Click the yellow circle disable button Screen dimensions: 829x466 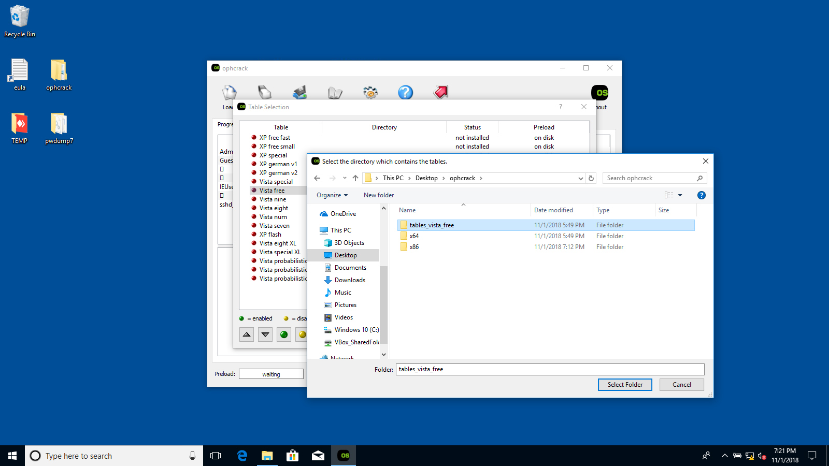click(302, 334)
